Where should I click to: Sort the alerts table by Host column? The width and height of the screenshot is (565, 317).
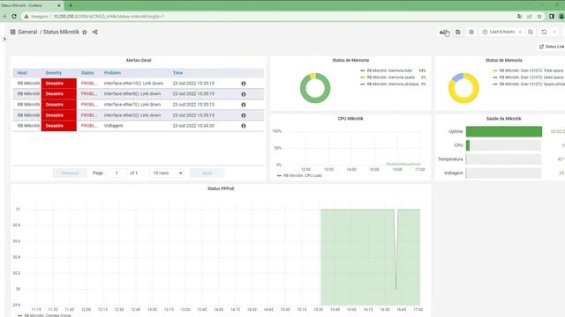[22, 73]
